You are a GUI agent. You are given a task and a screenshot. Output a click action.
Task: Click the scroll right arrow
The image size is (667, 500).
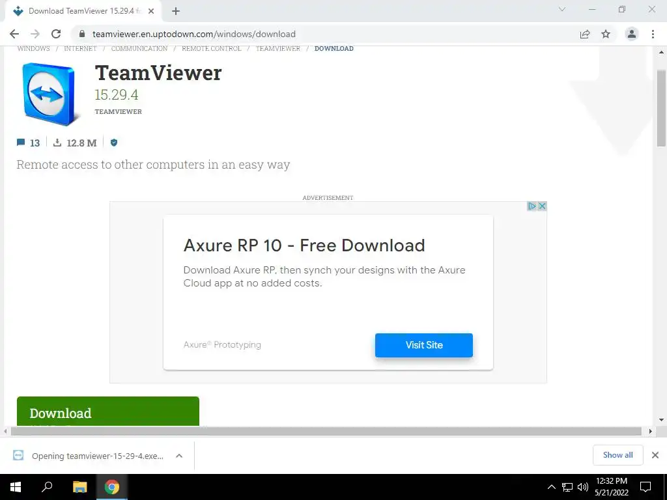(650, 431)
